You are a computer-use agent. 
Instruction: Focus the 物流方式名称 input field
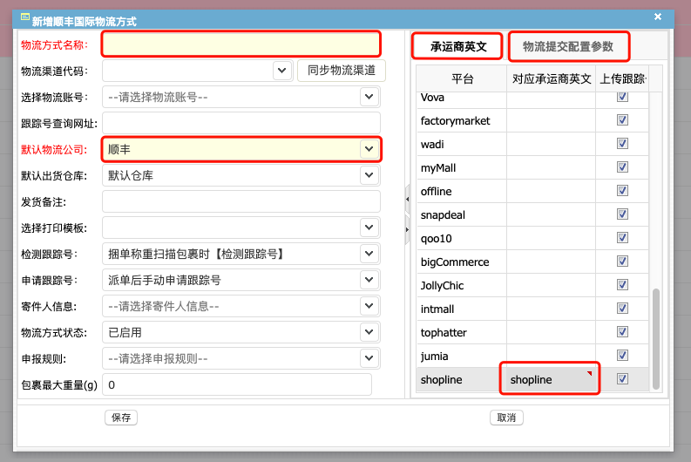point(241,44)
